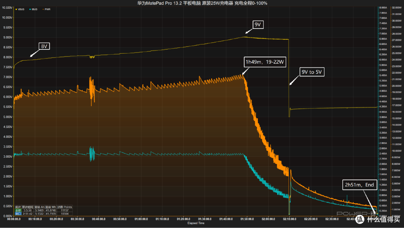Click the 5.1469 capacity value
The width and height of the screenshot is (404, 228).
39,210
